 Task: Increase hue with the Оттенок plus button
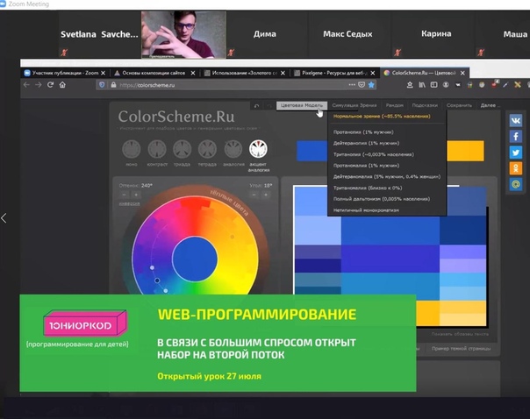point(136,195)
